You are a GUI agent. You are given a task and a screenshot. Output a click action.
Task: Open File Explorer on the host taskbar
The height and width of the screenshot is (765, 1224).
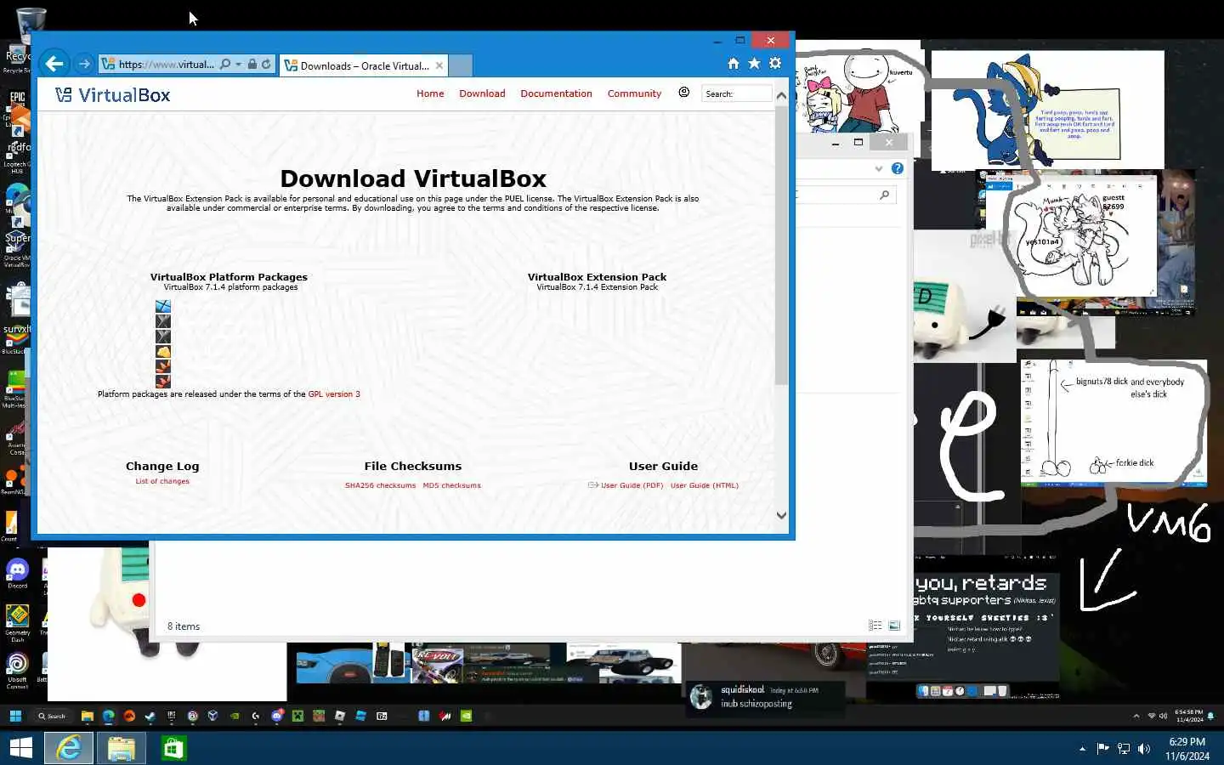coord(121,748)
